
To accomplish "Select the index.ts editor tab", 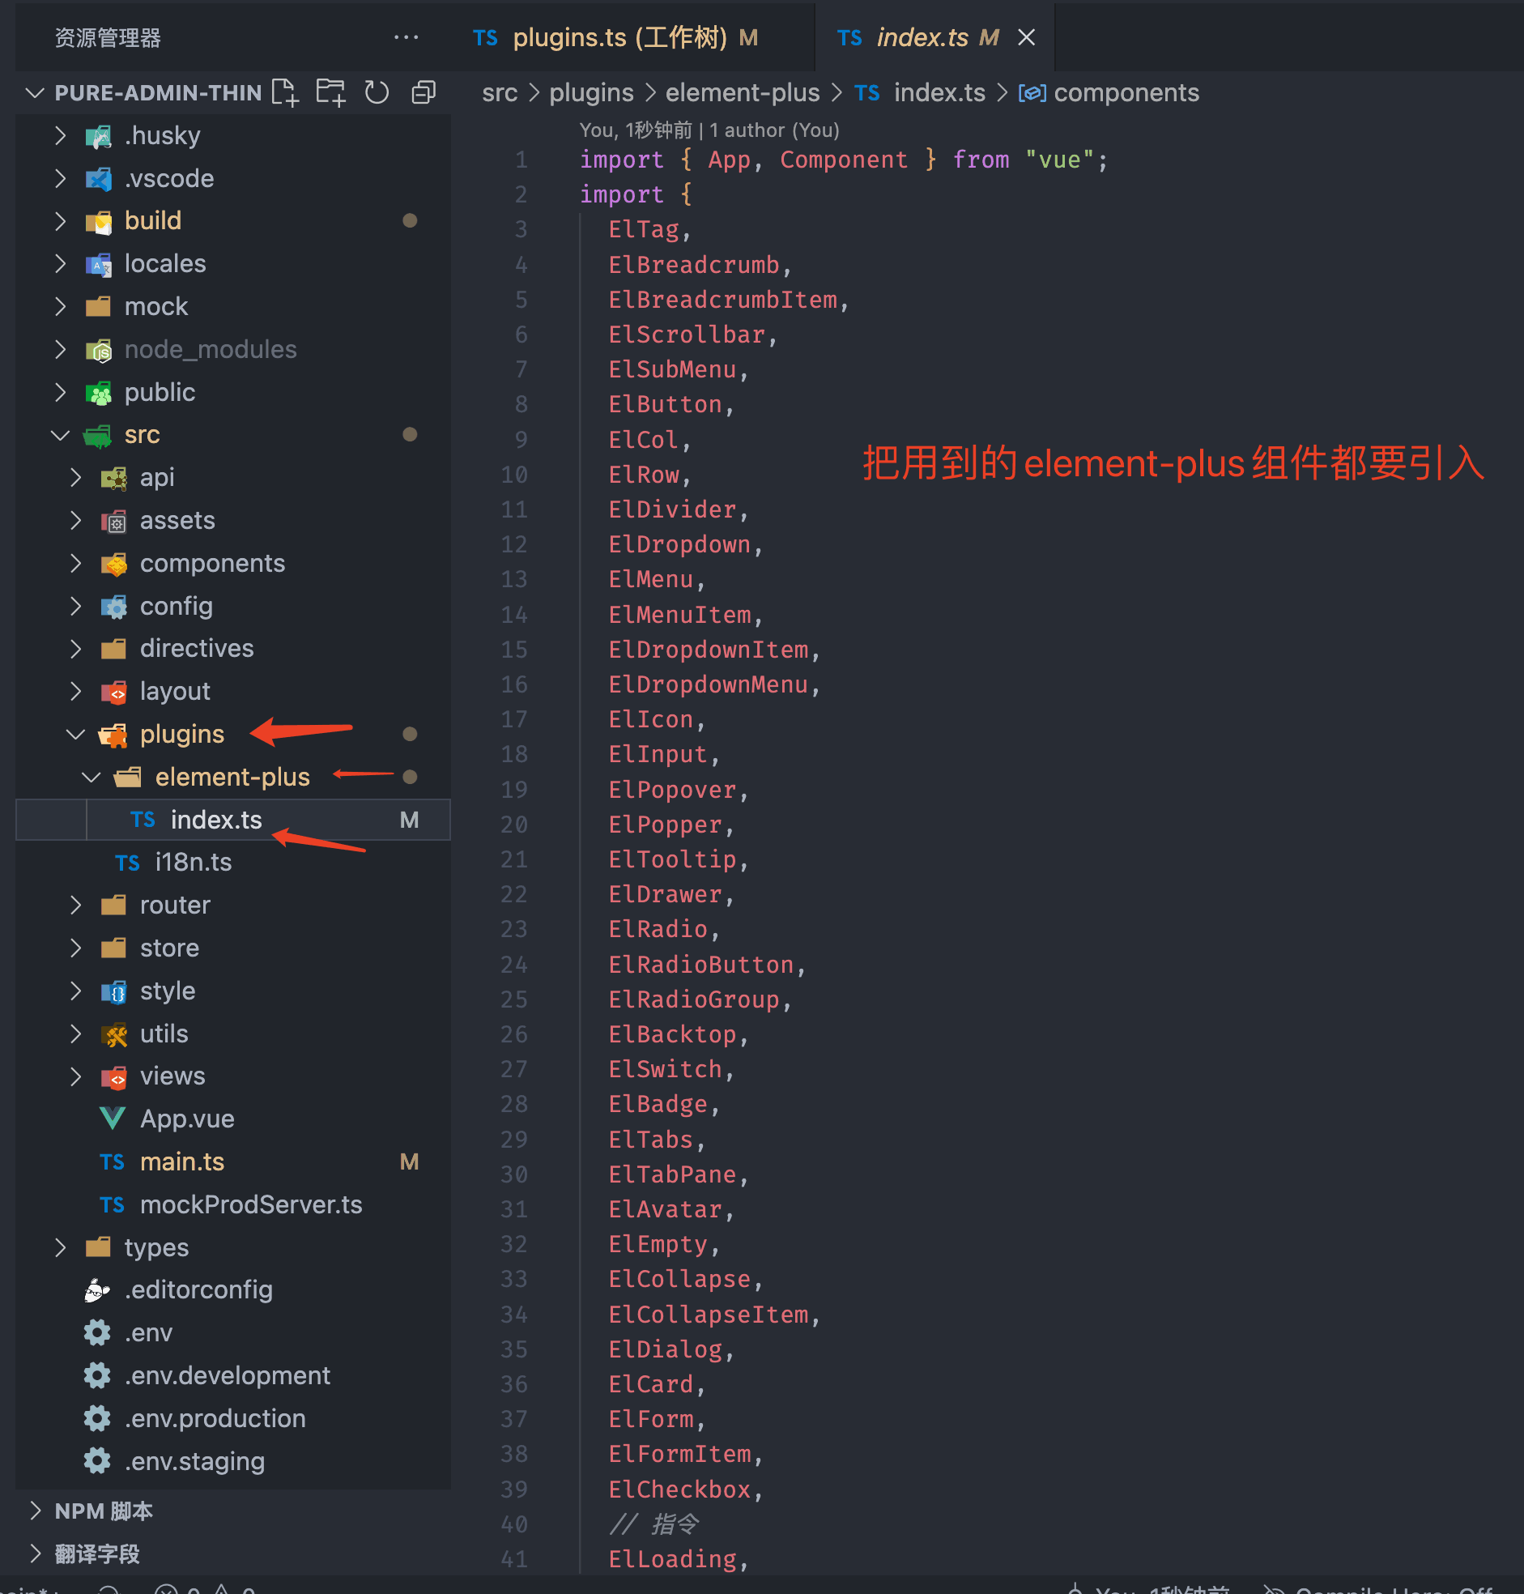I will pos(922,37).
